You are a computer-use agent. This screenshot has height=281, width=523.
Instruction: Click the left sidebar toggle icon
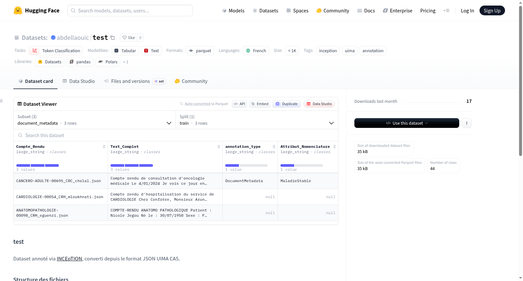point(1,101)
